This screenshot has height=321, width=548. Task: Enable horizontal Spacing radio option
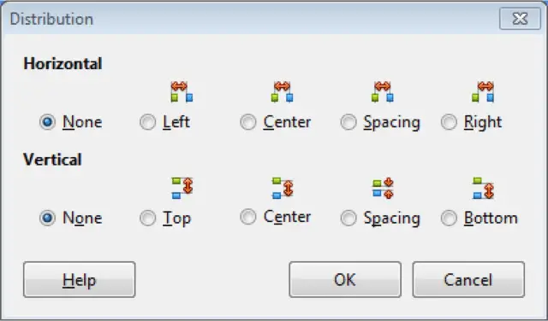[x=348, y=122]
